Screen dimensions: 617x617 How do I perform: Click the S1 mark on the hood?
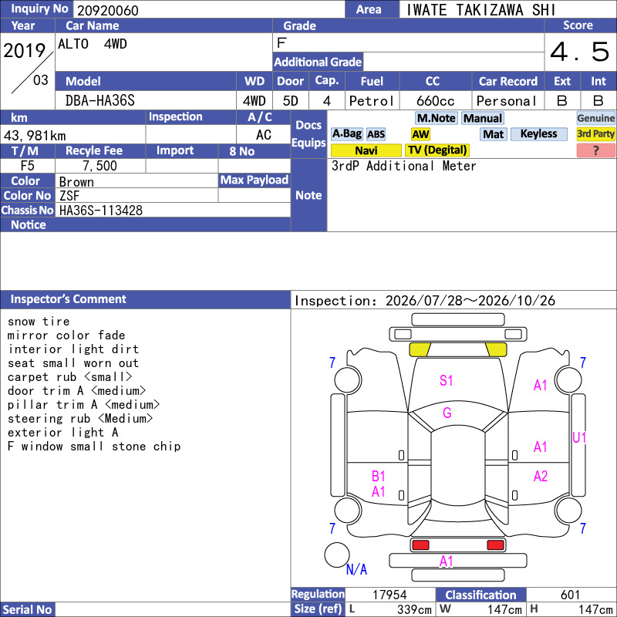pyautogui.click(x=447, y=380)
